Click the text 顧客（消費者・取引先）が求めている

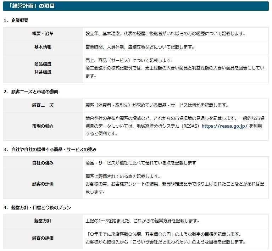(157, 105)
